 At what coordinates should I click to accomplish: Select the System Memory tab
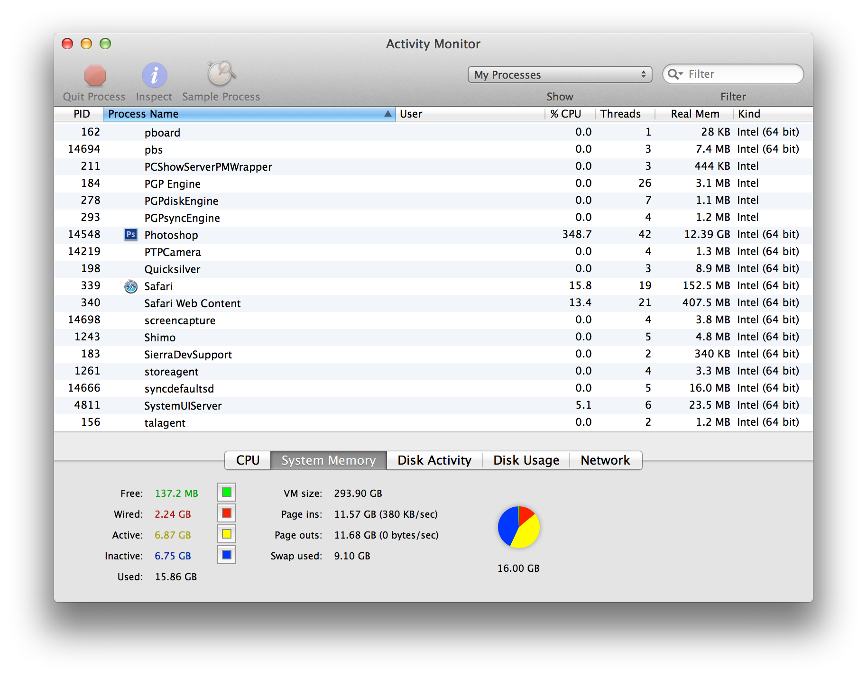coord(329,460)
